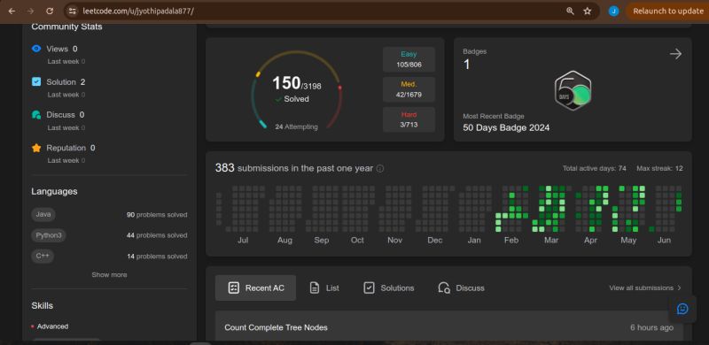Reload the page with refresh icon
This screenshot has width=709, height=345.
(x=50, y=11)
